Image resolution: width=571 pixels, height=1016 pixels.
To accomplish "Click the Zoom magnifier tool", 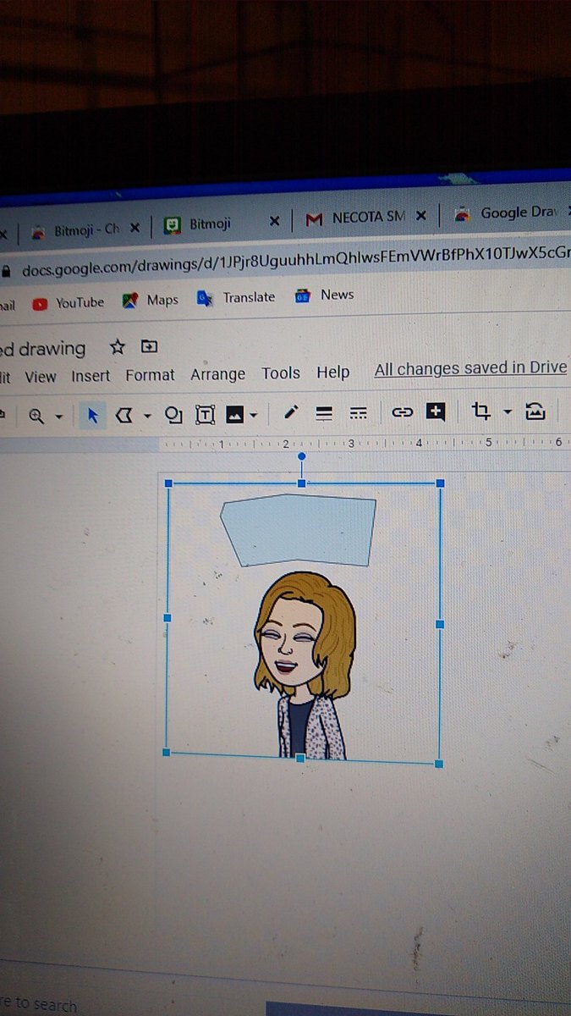I will click(x=36, y=417).
